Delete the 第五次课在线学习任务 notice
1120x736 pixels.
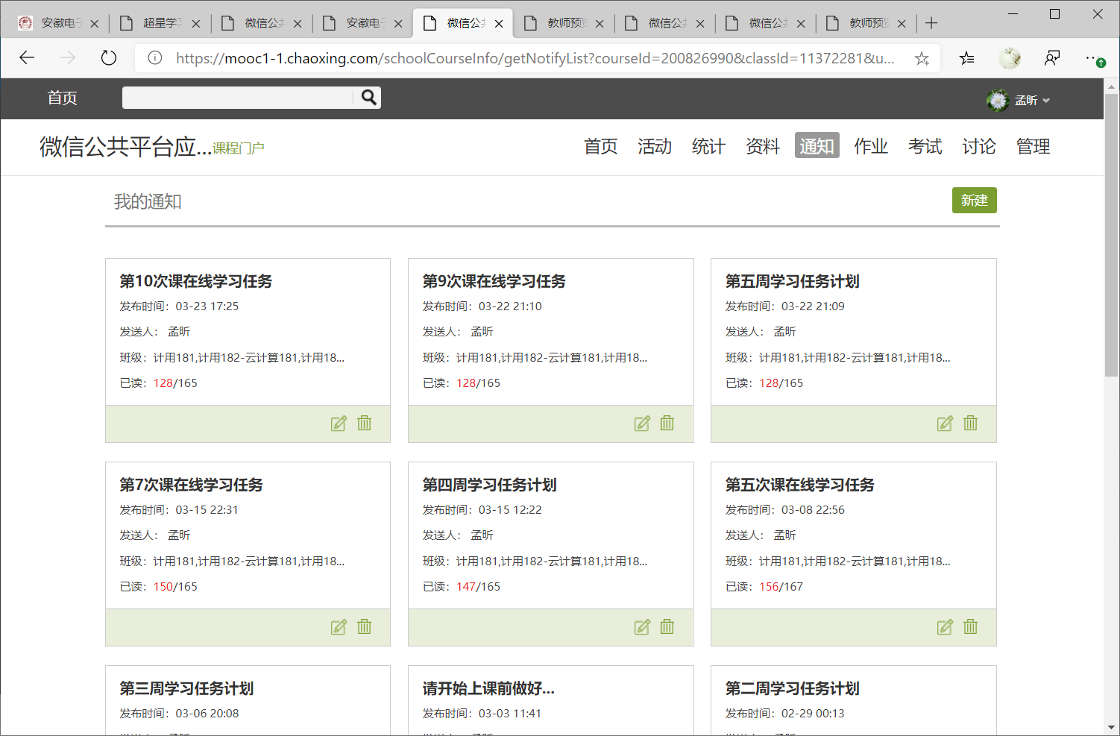tap(970, 627)
